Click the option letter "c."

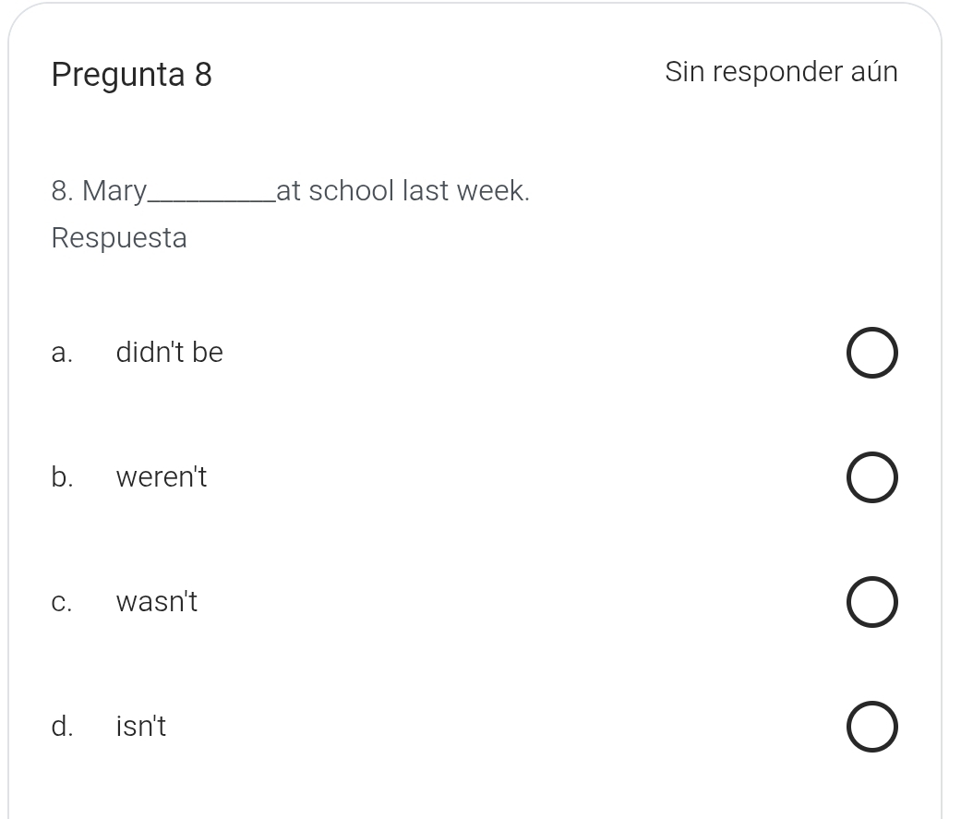point(61,601)
